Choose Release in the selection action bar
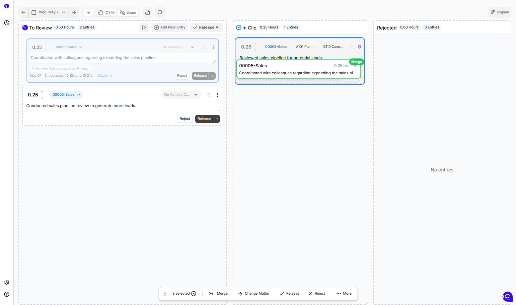The height and width of the screenshot is (305, 516). pyautogui.click(x=290, y=294)
